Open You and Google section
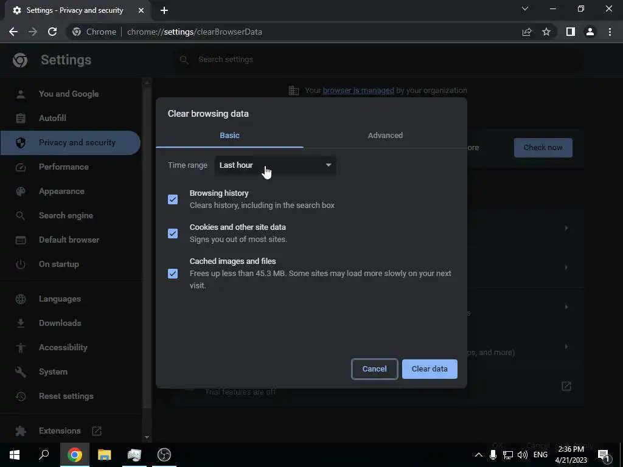 click(x=71, y=94)
